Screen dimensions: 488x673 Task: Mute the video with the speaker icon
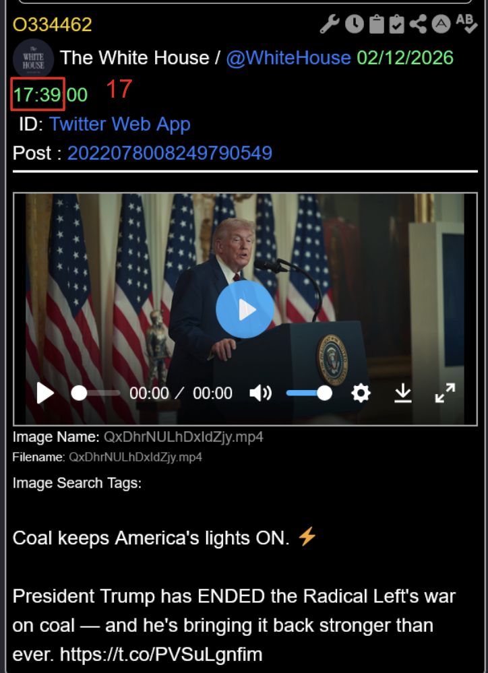click(x=260, y=393)
